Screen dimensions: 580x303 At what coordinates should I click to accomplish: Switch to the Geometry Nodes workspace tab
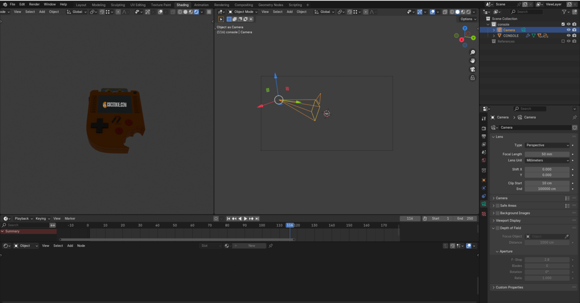click(x=271, y=5)
